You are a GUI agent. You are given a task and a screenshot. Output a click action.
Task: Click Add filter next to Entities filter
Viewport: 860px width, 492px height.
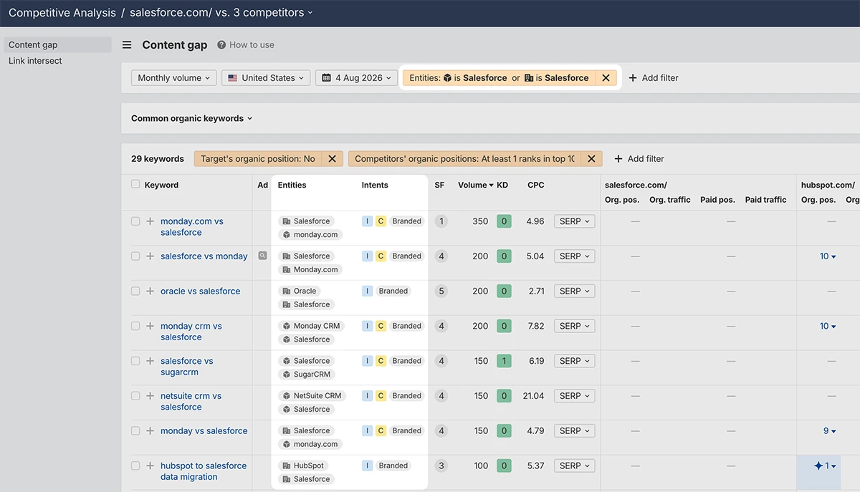pyautogui.click(x=654, y=78)
